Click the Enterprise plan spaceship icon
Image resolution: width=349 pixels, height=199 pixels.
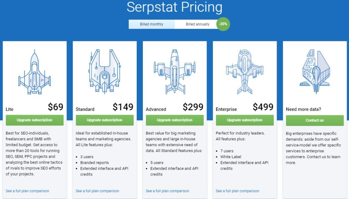[x=245, y=72]
